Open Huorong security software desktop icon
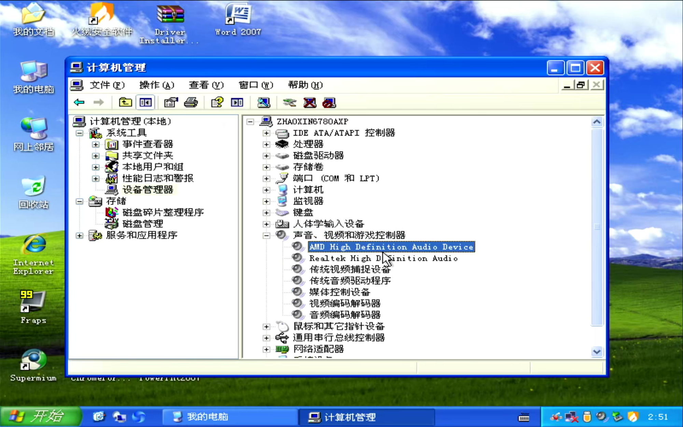The width and height of the screenshot is (683, 427). 102,20
